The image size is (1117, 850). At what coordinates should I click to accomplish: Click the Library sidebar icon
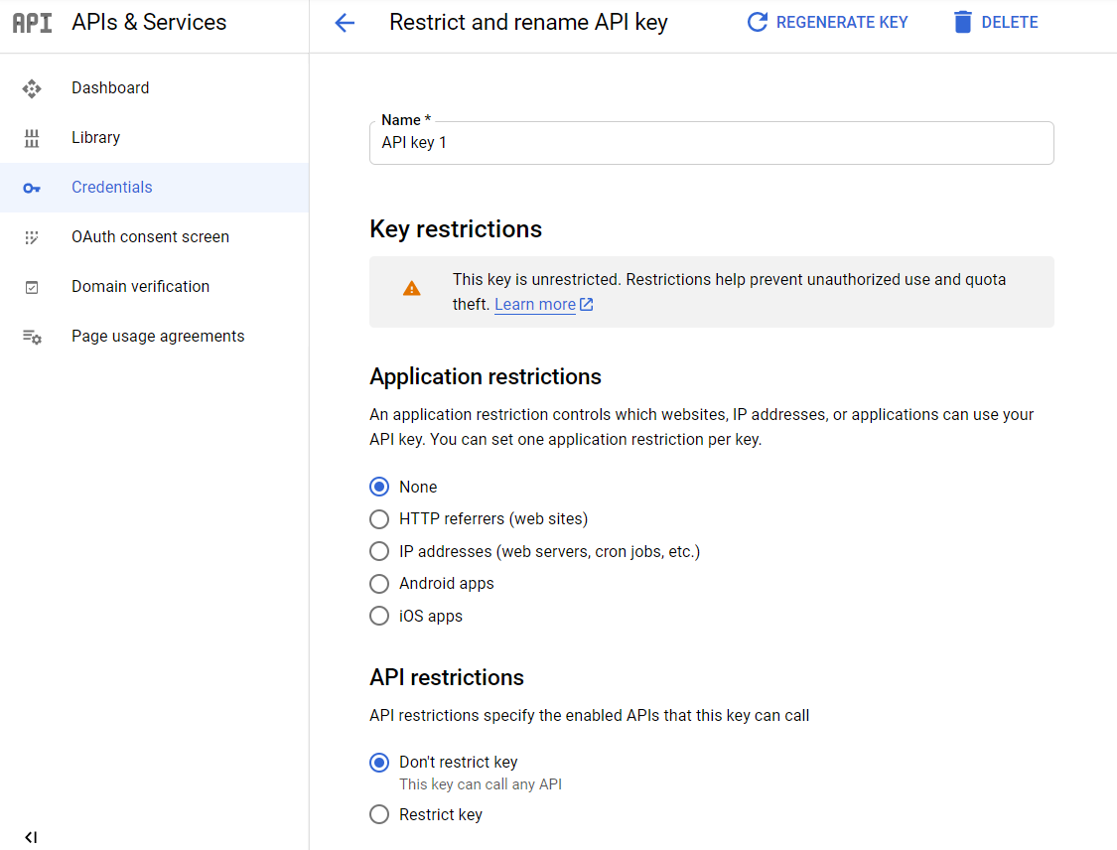click(32, 138)
